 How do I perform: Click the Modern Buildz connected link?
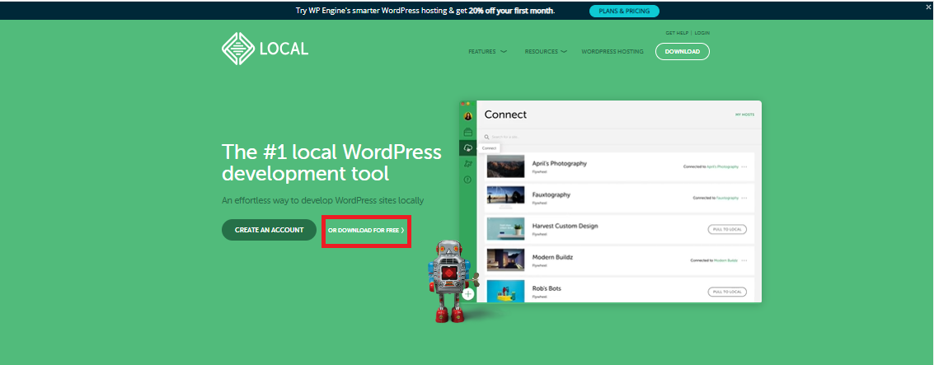(x=725, y=260)
